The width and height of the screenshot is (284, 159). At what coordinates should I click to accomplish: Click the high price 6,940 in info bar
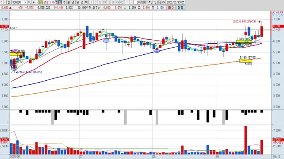tap(146, 7)
